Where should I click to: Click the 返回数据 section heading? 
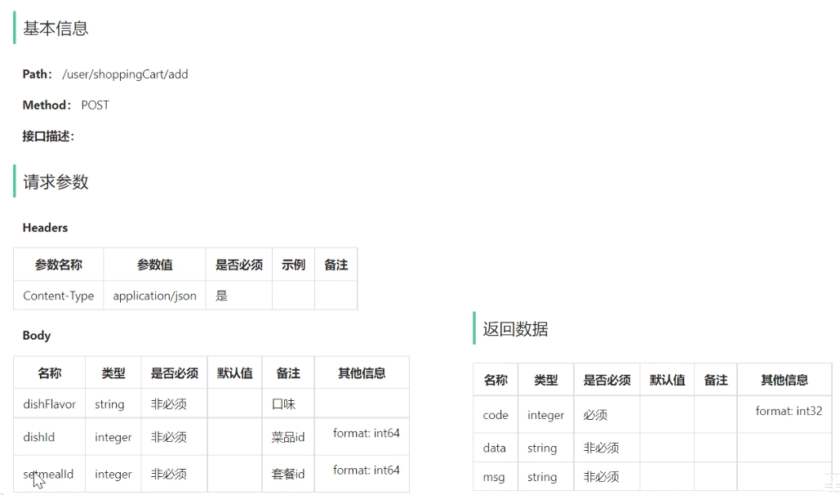(x=515, y=329)
